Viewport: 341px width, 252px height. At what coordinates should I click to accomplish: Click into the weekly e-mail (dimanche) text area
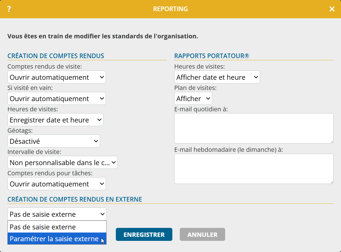(254, 169)
